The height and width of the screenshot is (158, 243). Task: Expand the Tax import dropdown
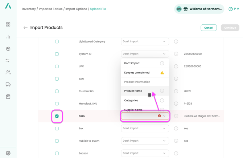145,129
